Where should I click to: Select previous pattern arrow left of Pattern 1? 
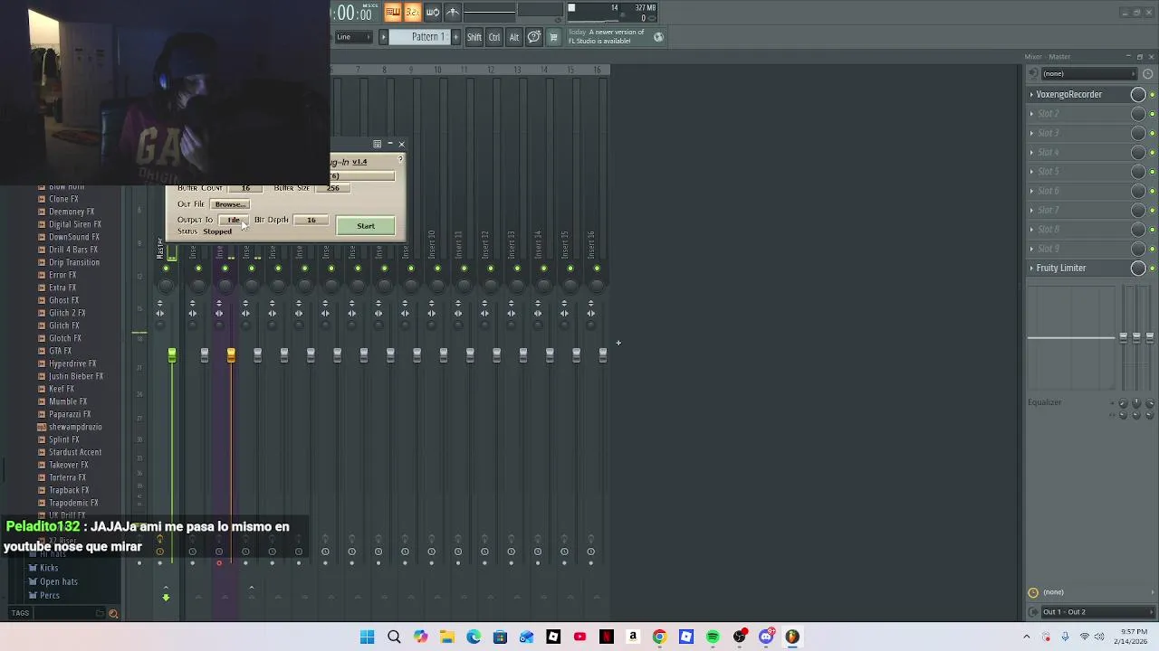383,37
